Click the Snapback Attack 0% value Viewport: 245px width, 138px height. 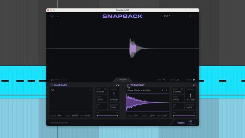[59, 116]
